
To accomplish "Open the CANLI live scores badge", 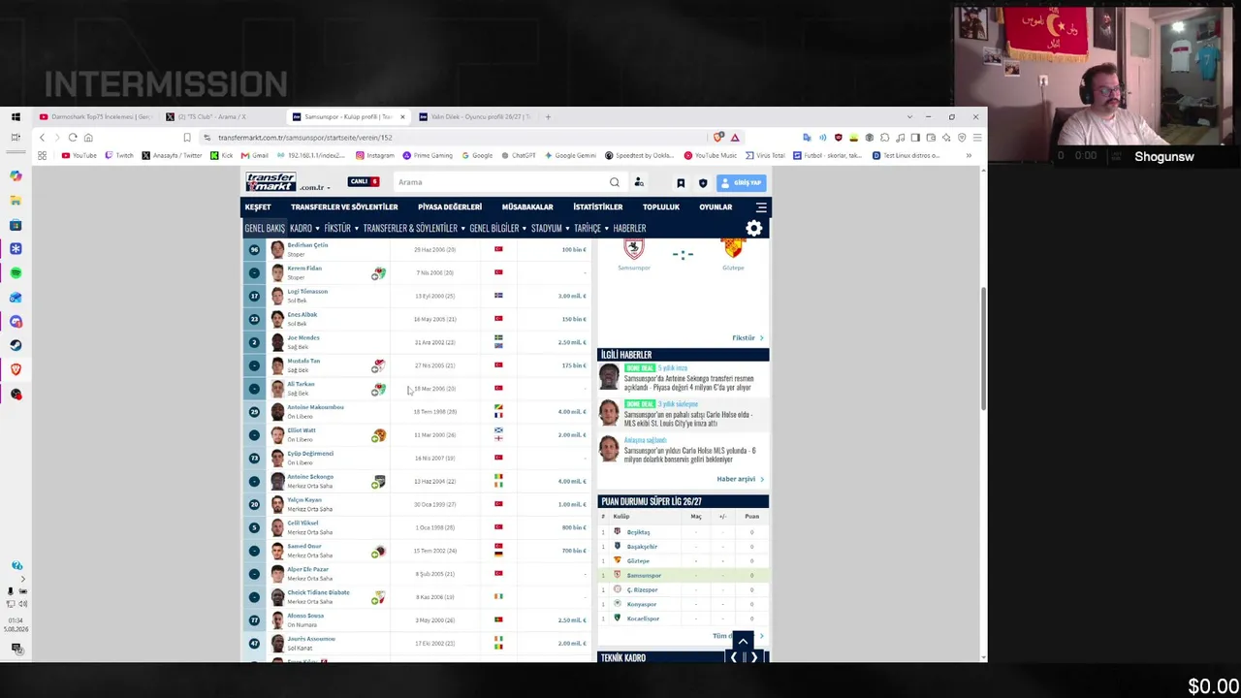I will (x=364, y=181).
